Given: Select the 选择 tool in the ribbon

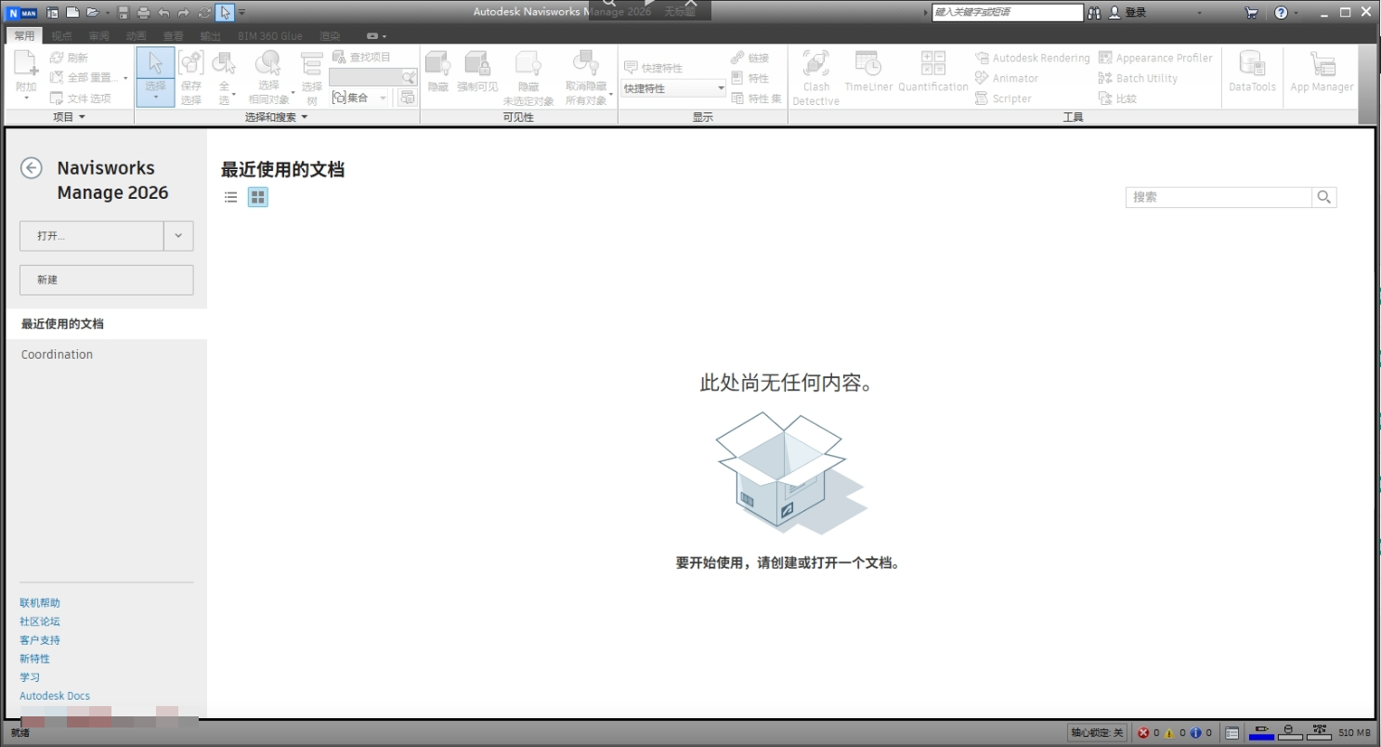Looking at the screenshot, I should [155, 76].
